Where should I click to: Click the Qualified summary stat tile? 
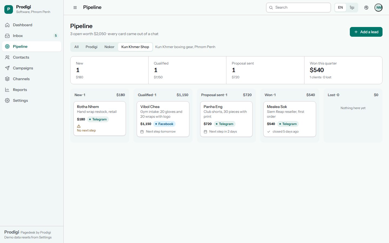pyautogui.click(x=187, y=70)
